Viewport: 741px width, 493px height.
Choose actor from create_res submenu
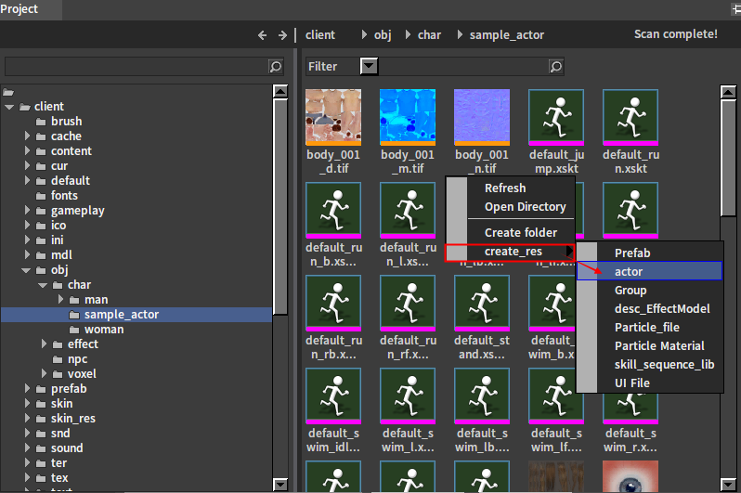(628, 272)
